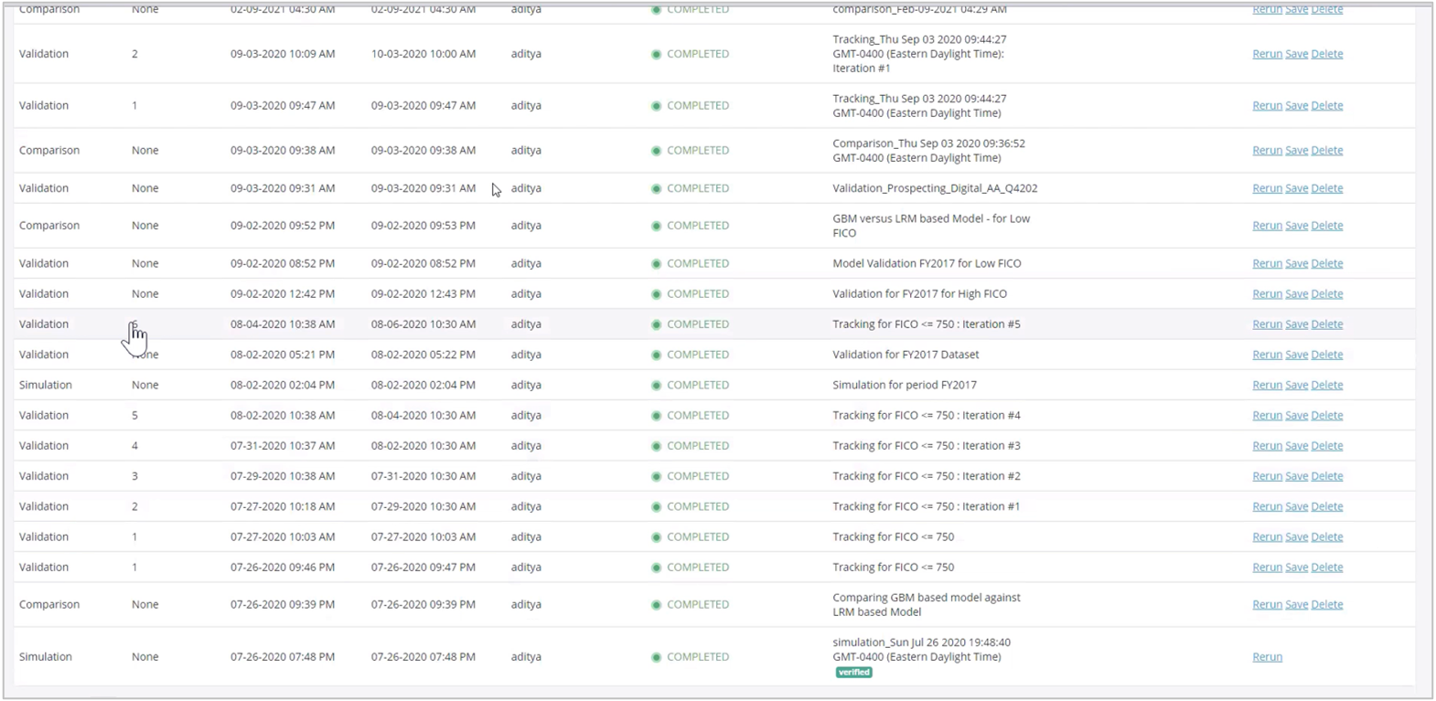Click the green status dot in Comparison_Thu Sep 03 row

click(656, 151)
